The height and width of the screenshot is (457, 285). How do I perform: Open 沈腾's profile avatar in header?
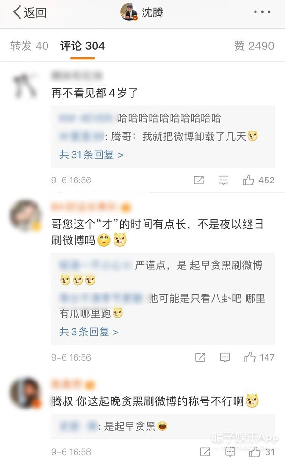coord(129,12)
